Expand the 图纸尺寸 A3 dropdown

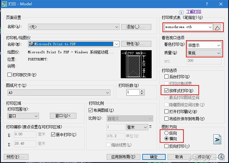59,93
